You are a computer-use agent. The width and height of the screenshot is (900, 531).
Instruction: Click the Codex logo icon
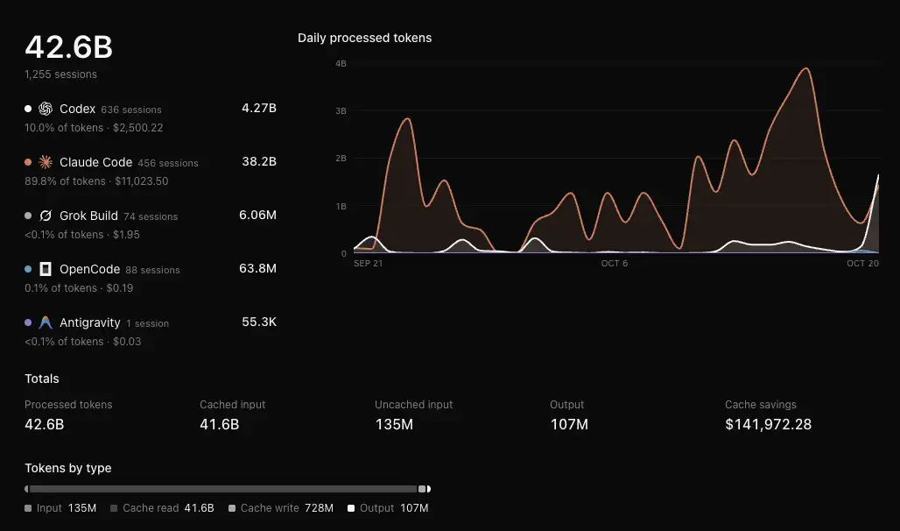(46, 109)
